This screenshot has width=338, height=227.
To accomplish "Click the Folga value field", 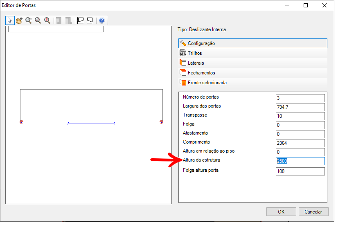I will click(x=300, y=125).
